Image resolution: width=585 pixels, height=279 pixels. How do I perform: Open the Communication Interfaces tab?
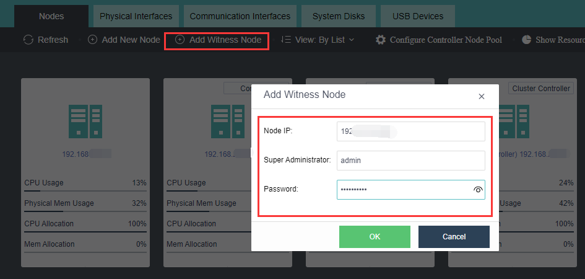[x=240, y=16]
